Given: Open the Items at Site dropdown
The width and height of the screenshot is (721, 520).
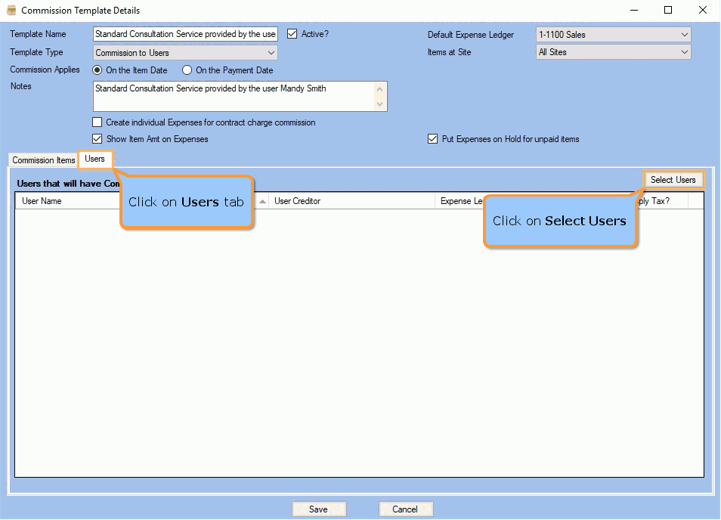Looking at the screenshot, I should 684,52.
